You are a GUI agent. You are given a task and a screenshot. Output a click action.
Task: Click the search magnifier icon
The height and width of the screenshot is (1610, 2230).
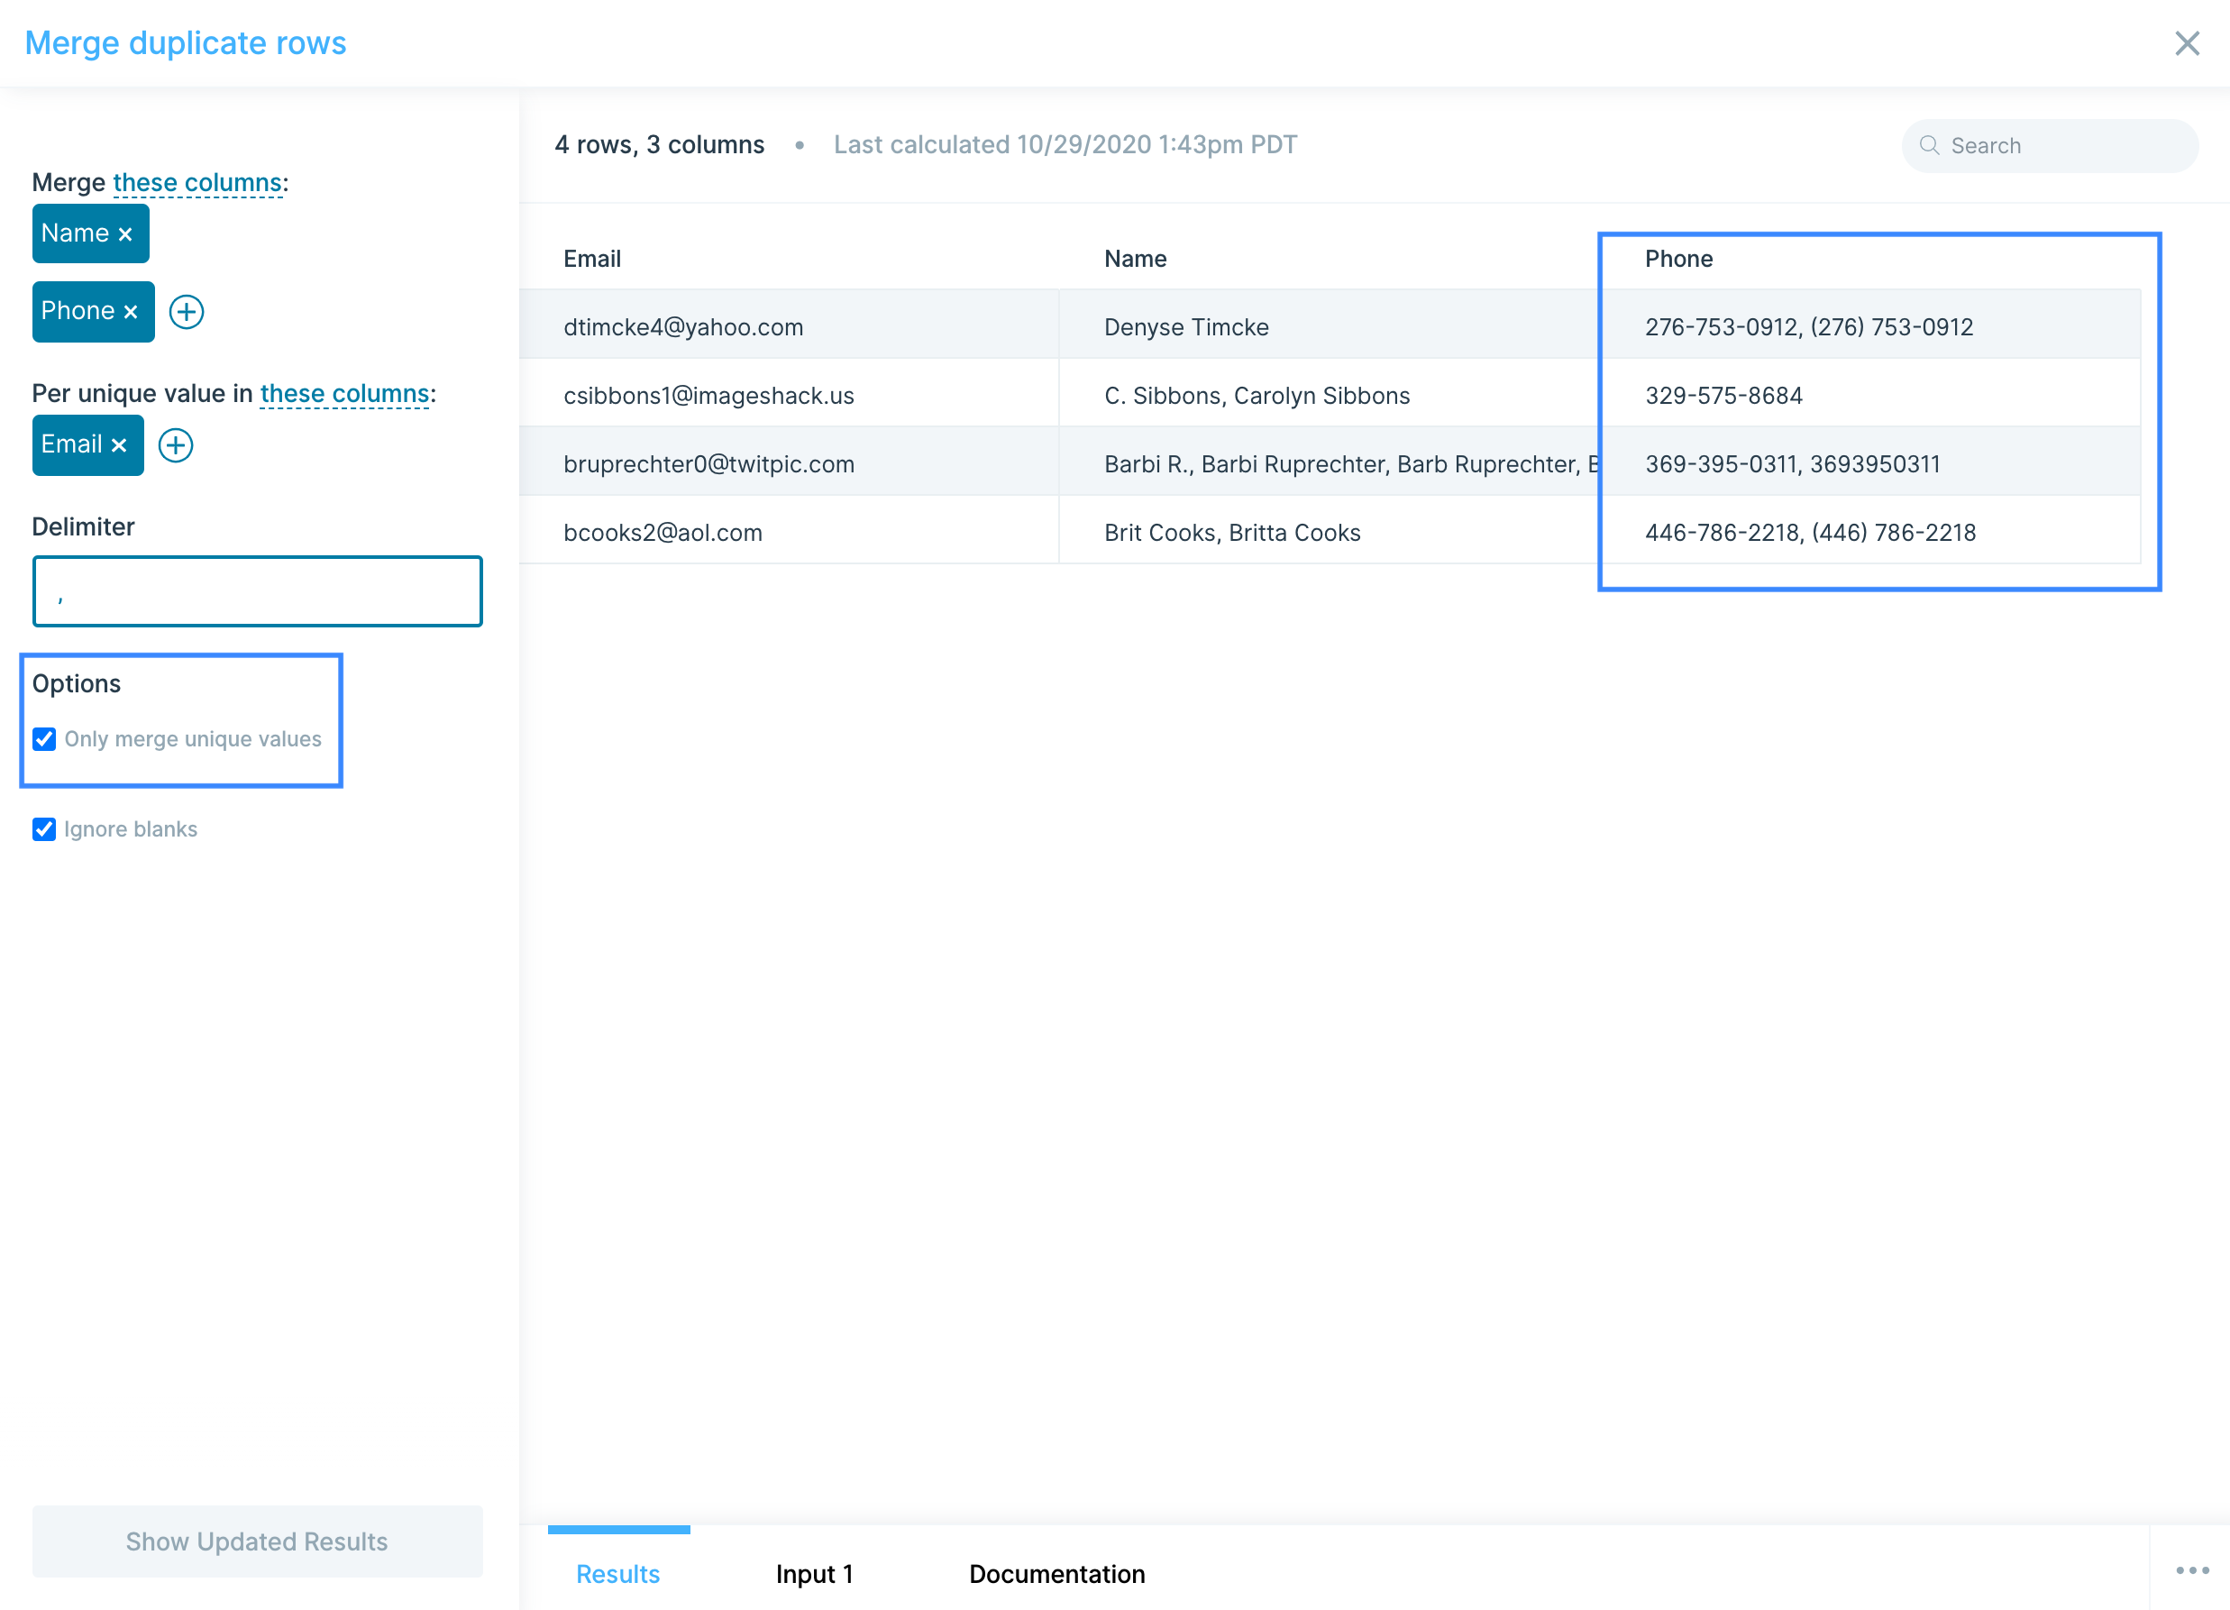tap(1929, 145)
